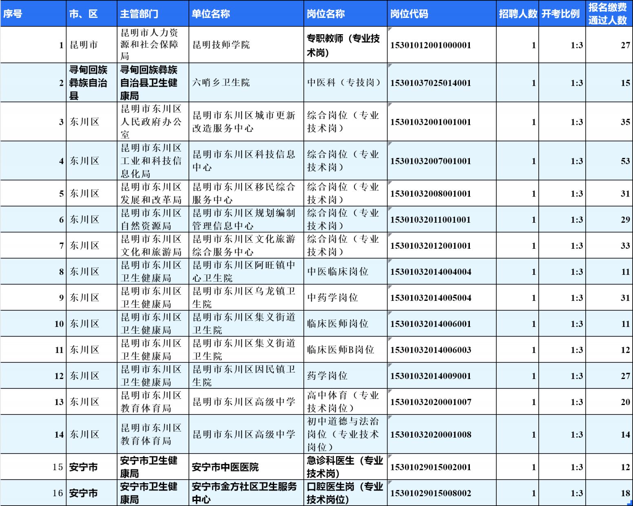Click job code 15301032001001001

(x=442, y=122)
